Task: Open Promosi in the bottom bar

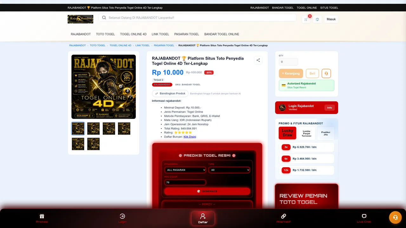Action: [42, 218]
